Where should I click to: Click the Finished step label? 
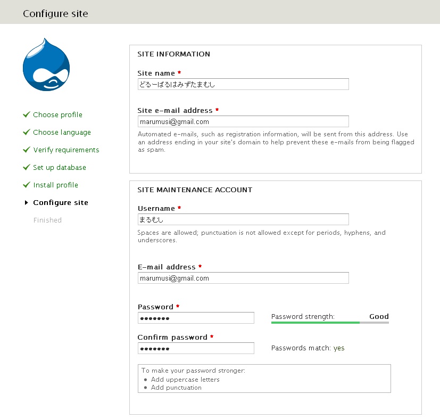click(x=47, y=220)
